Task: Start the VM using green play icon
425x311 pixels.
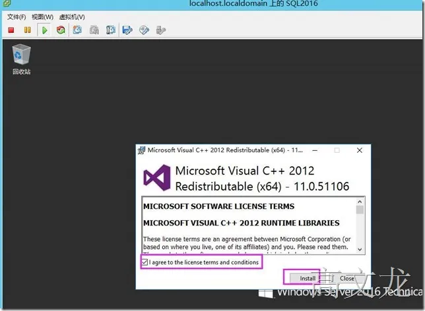Action: tap(44, 30)
